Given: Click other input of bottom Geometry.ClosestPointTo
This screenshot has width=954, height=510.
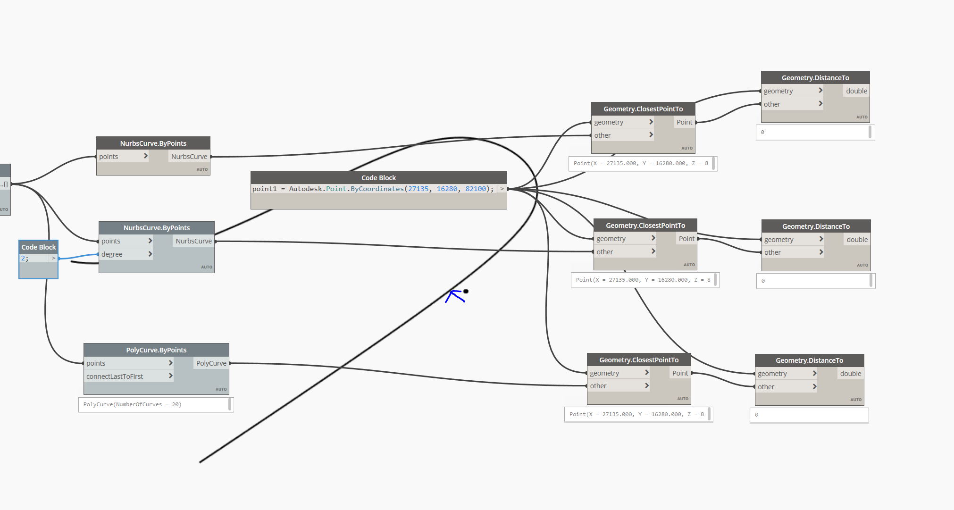Looking at the screenshot, I should (619, 386).
